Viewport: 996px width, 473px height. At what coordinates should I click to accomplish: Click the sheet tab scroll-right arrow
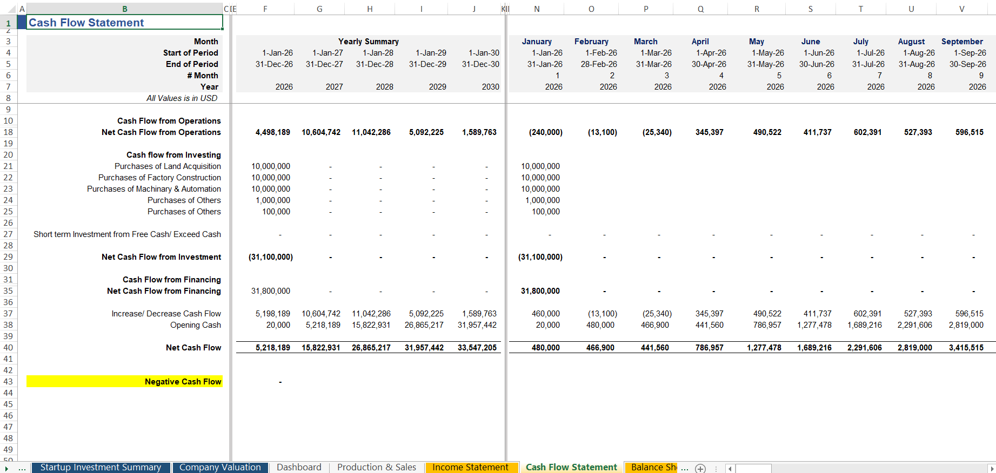pyautogui.click(x=6, y=468)
